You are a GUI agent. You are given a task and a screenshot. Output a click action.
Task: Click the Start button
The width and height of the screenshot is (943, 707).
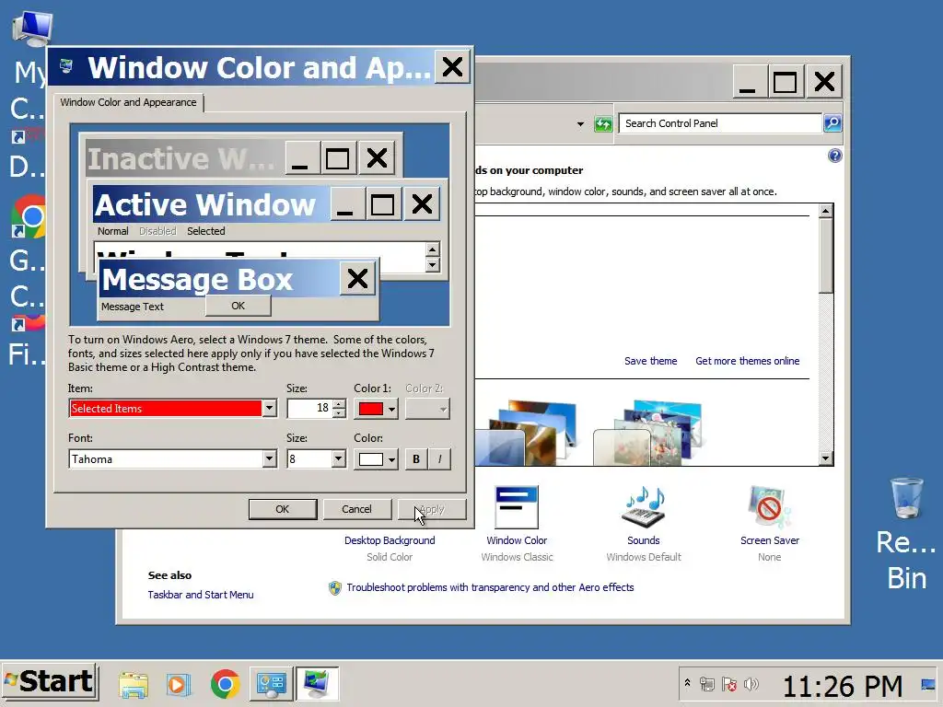click(x=51, y=682)
